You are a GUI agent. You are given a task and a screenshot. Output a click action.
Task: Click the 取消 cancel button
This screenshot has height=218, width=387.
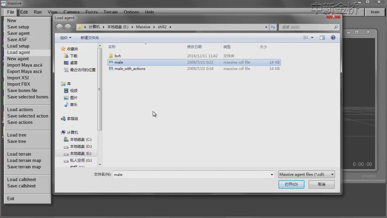tap(321, 184)
